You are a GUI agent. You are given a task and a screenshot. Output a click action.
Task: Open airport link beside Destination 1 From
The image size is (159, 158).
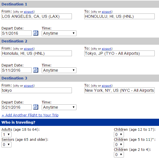tap(28, 12)
